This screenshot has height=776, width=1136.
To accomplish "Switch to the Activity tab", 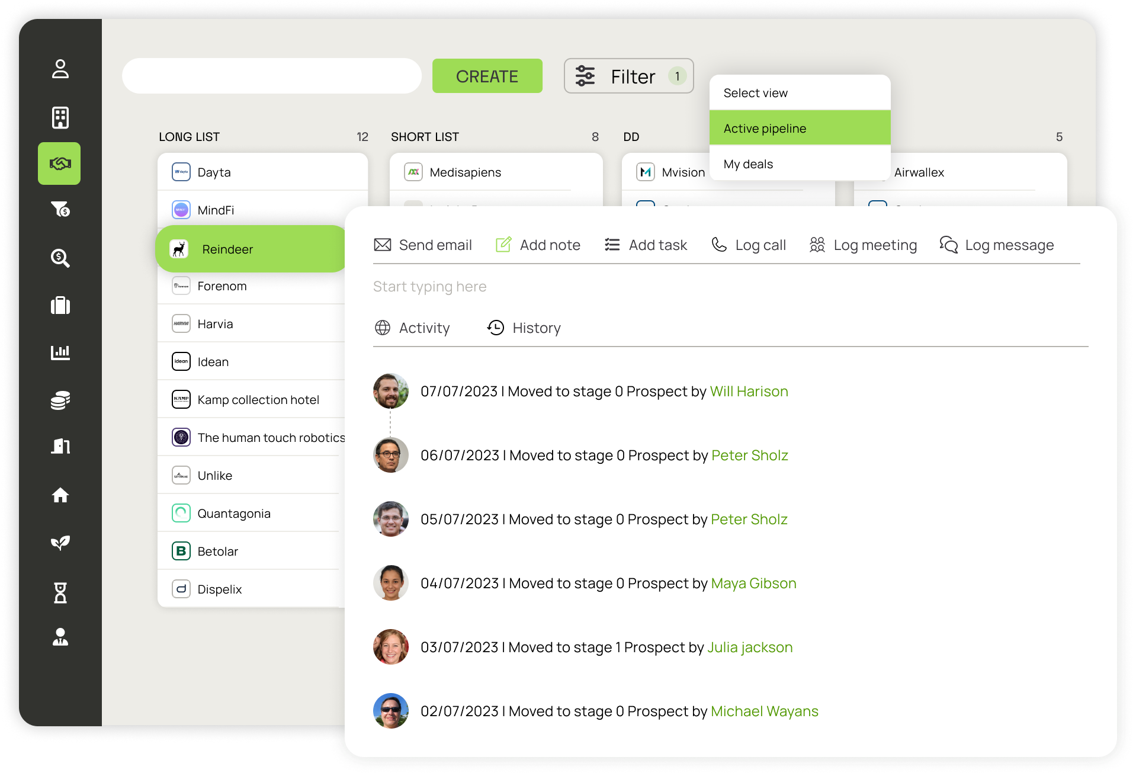I will (412, 328).
